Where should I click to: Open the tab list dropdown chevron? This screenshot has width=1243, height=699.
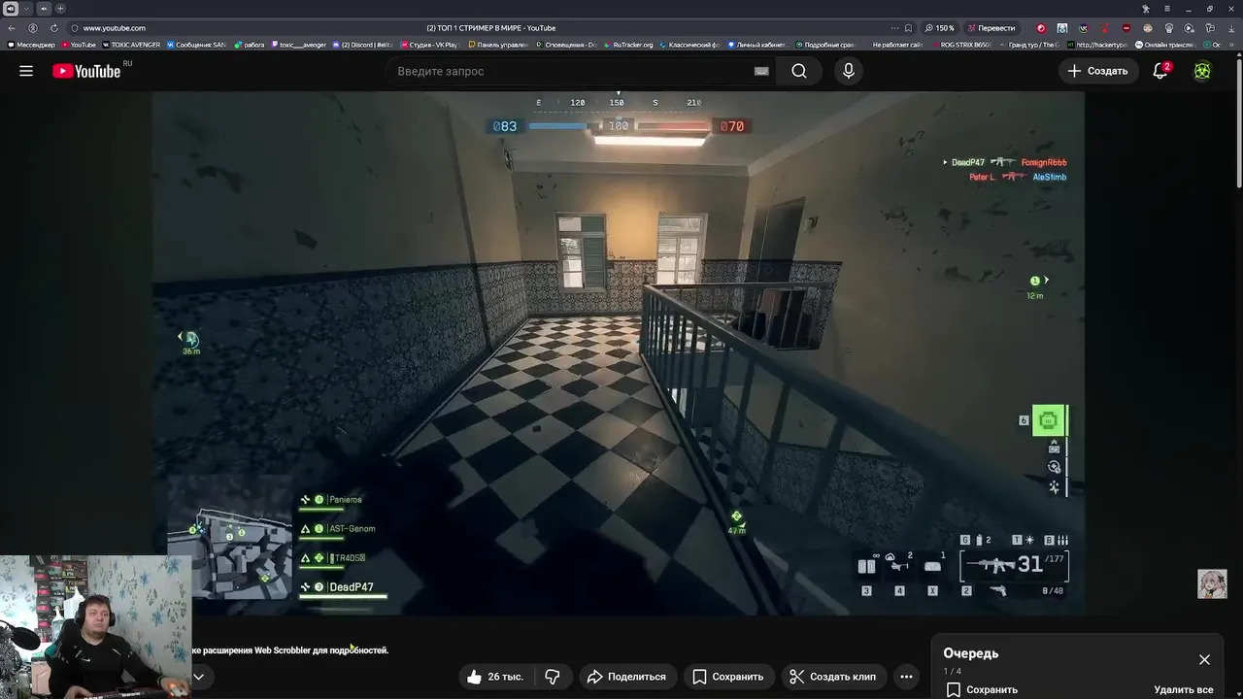click(x=26, y=9)
